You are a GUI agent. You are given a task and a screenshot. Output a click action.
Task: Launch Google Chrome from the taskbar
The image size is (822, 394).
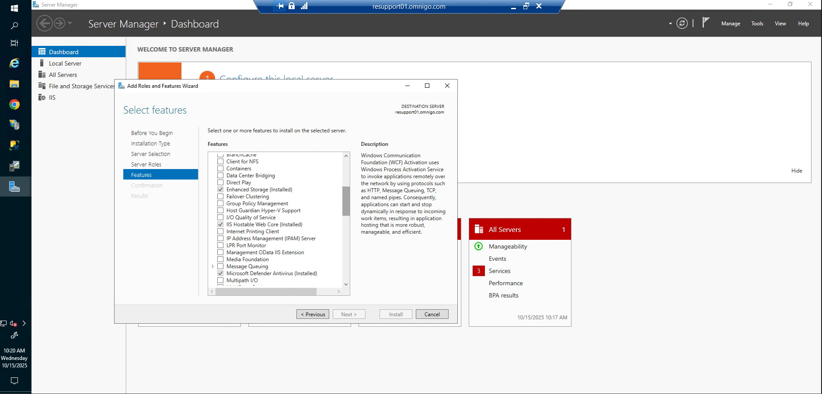[14, 104]
